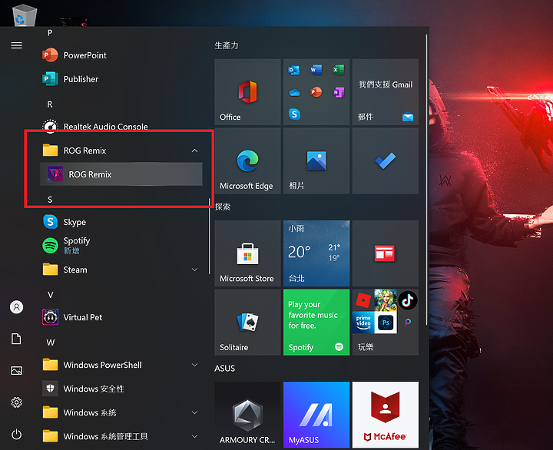Expand the Steam folder chevron
553x450 pixels.
(194, 270)
